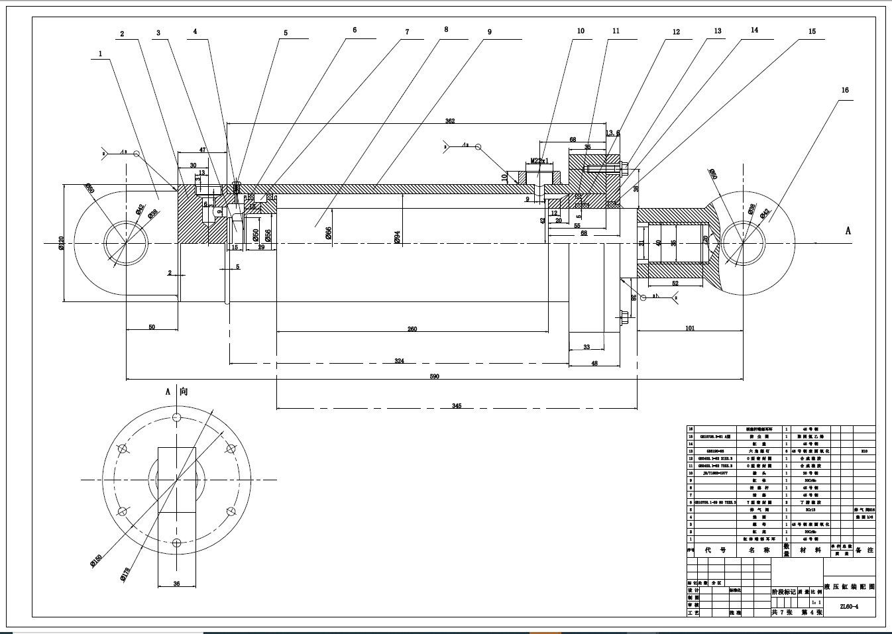This screenshot has width=892, height=634.
Task: Click part callout number 13
Action: pos(718,30)
